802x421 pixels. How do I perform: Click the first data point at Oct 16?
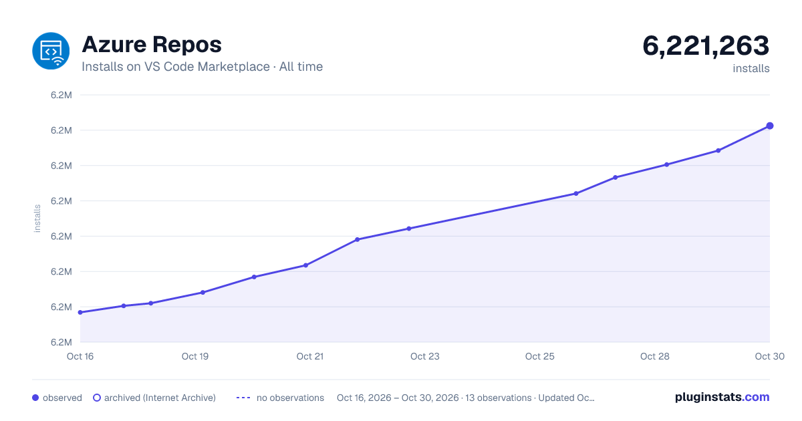(80, 312)
